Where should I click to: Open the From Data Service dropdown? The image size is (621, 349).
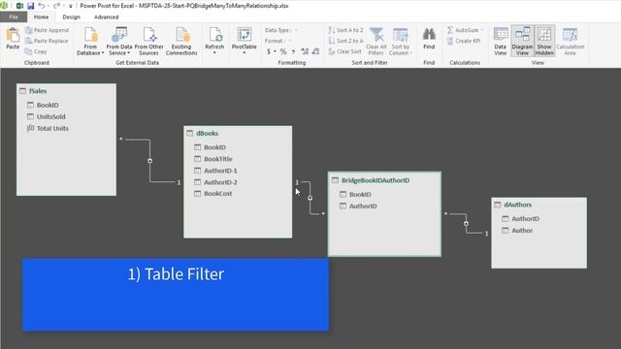[x=119, y=41]
